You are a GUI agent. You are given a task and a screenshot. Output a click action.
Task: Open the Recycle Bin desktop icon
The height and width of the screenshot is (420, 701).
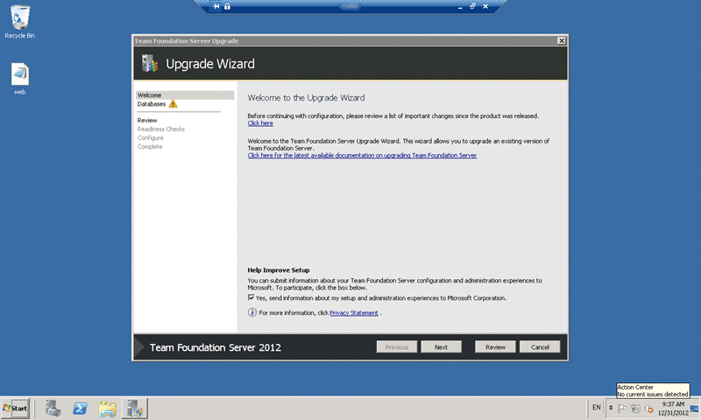coord(19,21)
